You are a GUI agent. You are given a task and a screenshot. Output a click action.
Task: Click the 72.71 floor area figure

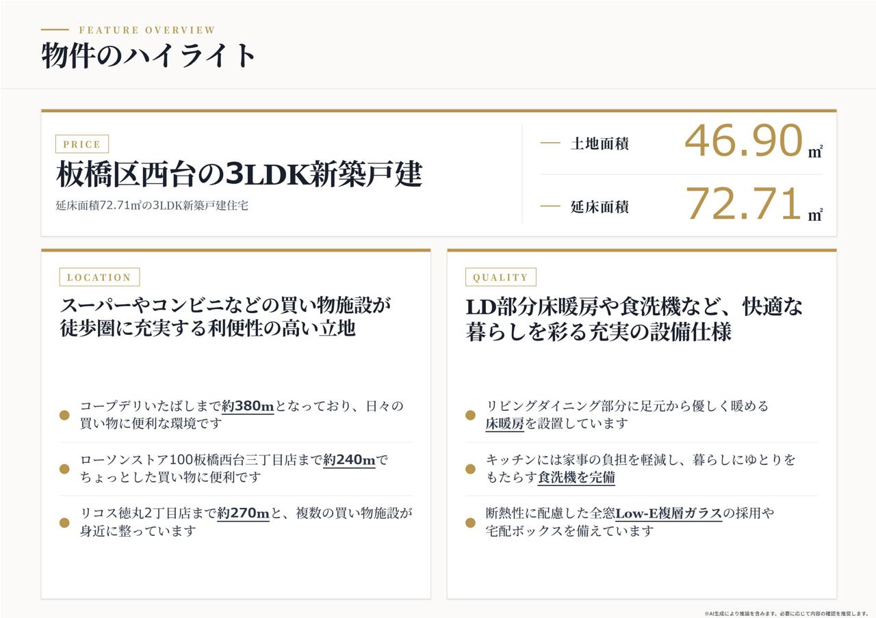743,204
